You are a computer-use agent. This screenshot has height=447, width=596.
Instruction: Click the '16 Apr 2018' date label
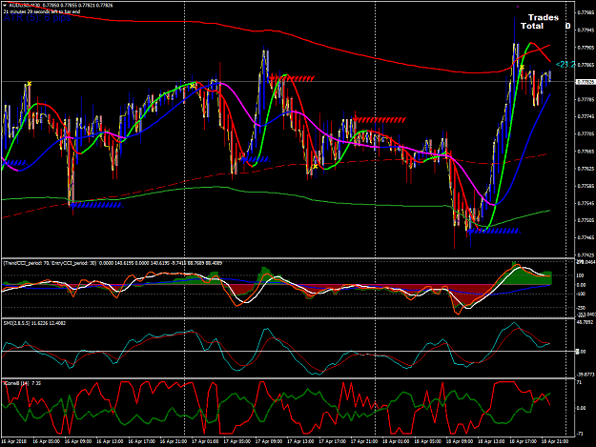[13, 441]
